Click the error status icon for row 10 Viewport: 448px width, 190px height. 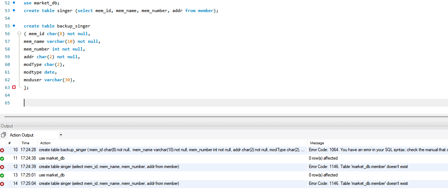tap(2, 150)
